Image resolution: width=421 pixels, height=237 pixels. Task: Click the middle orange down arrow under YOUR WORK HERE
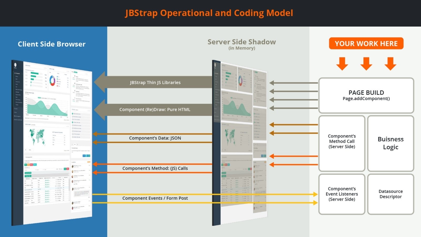pyautogui.click(x=366, y=64)
